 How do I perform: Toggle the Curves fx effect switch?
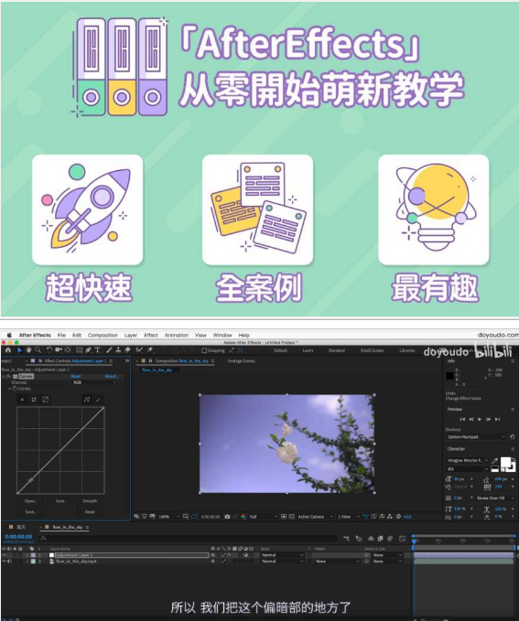coord(9,376)
